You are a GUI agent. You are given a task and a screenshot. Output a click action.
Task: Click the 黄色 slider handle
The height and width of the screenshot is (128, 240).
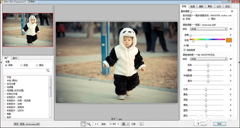tap(206, 95)
